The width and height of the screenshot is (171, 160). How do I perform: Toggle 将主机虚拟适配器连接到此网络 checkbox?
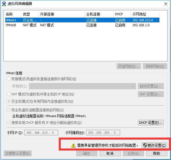[x=9, y=110]
